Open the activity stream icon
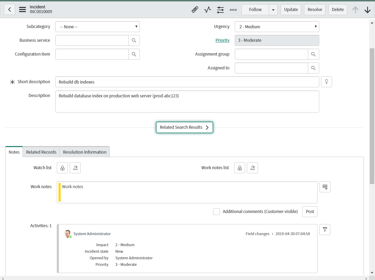This screenshot has width=375, height=280. (x=207, y=10)
